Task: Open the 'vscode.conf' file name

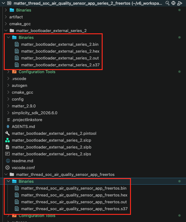Action: (23, 168)
